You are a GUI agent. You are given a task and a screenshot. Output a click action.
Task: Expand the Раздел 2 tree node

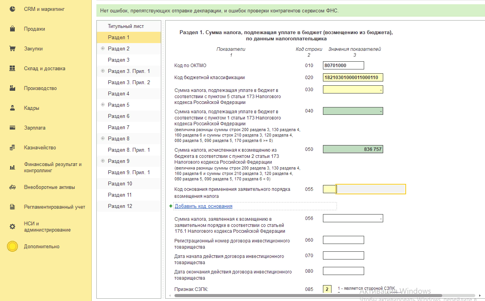coord(103,48)
